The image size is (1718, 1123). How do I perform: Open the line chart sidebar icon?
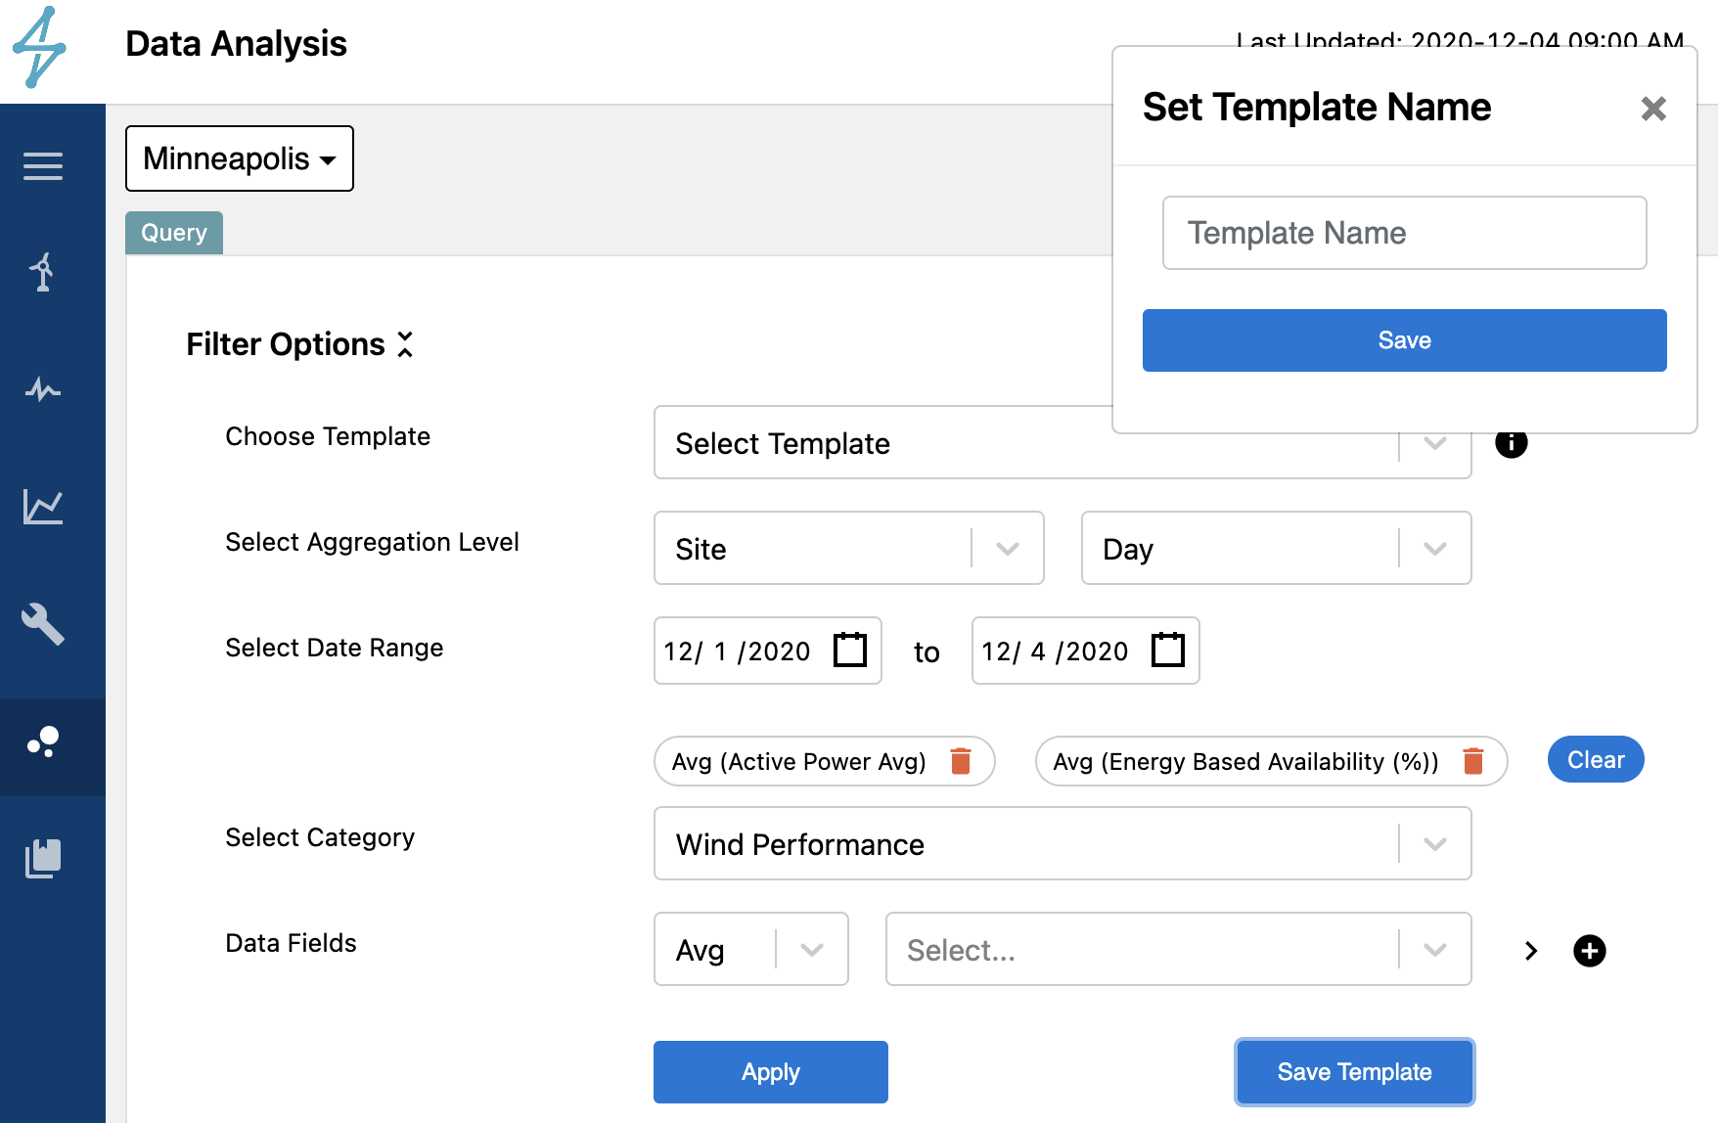(x=43, y=507)
